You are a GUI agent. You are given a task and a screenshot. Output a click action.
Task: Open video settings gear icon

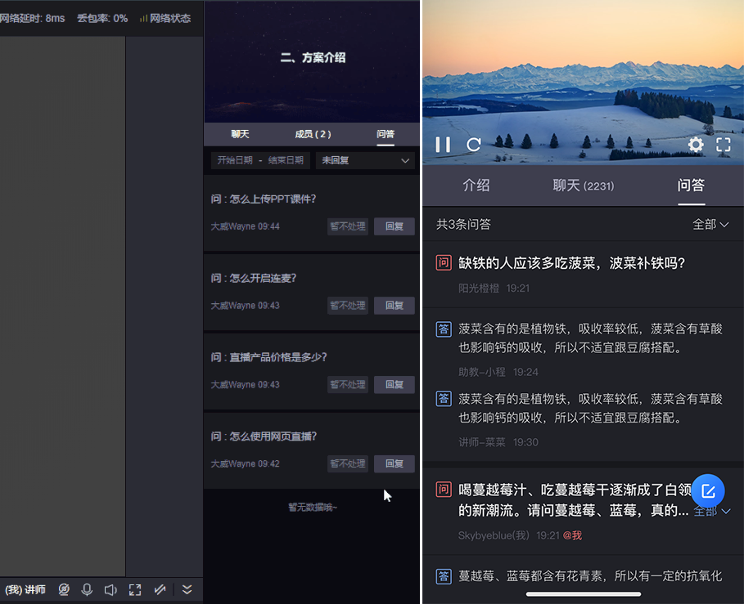point(695,145)
